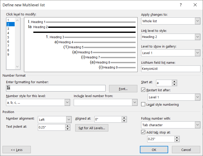The height and width of the screenshot is (156, 203).
Task: Open the Font dialog button
Action: point(123,89)
